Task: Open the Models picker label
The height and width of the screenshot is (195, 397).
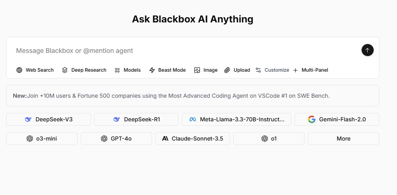Action: [x=132, y=70]
